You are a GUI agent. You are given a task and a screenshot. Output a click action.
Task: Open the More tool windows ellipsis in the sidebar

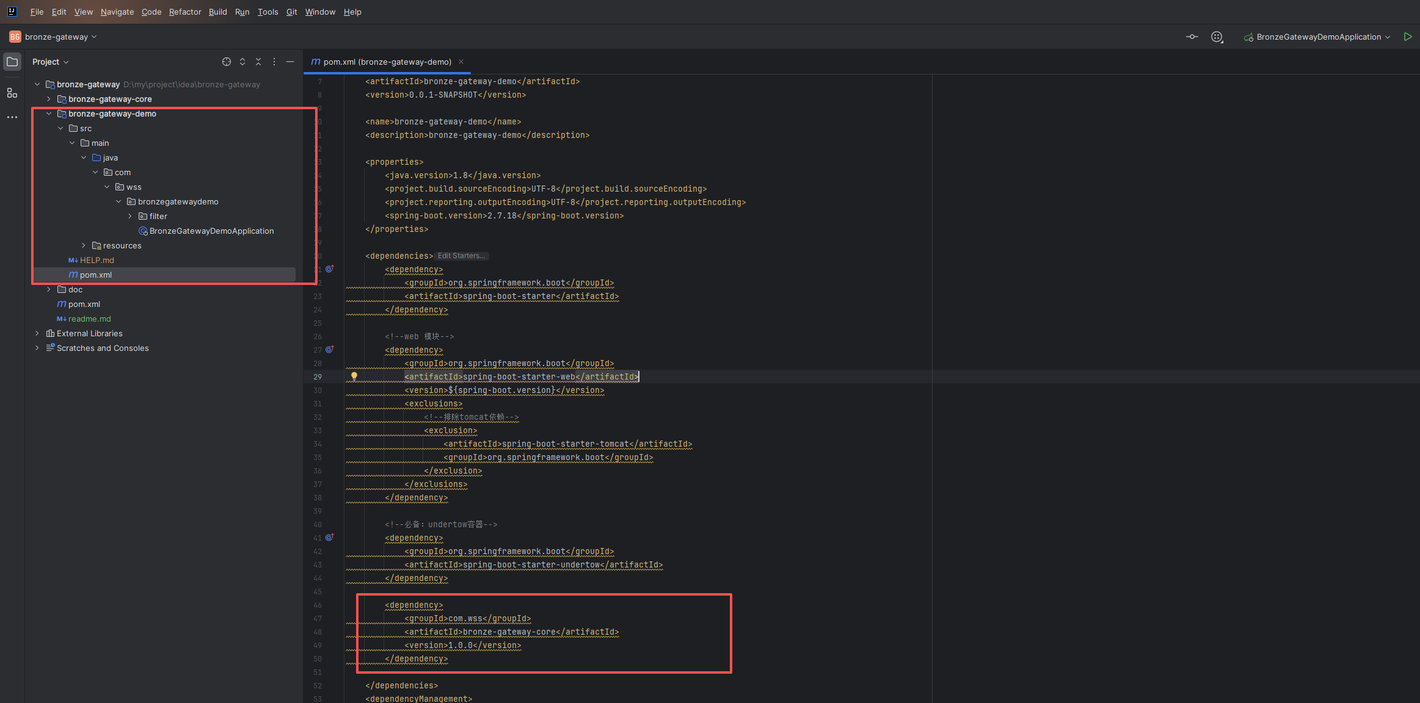point(12,117)
